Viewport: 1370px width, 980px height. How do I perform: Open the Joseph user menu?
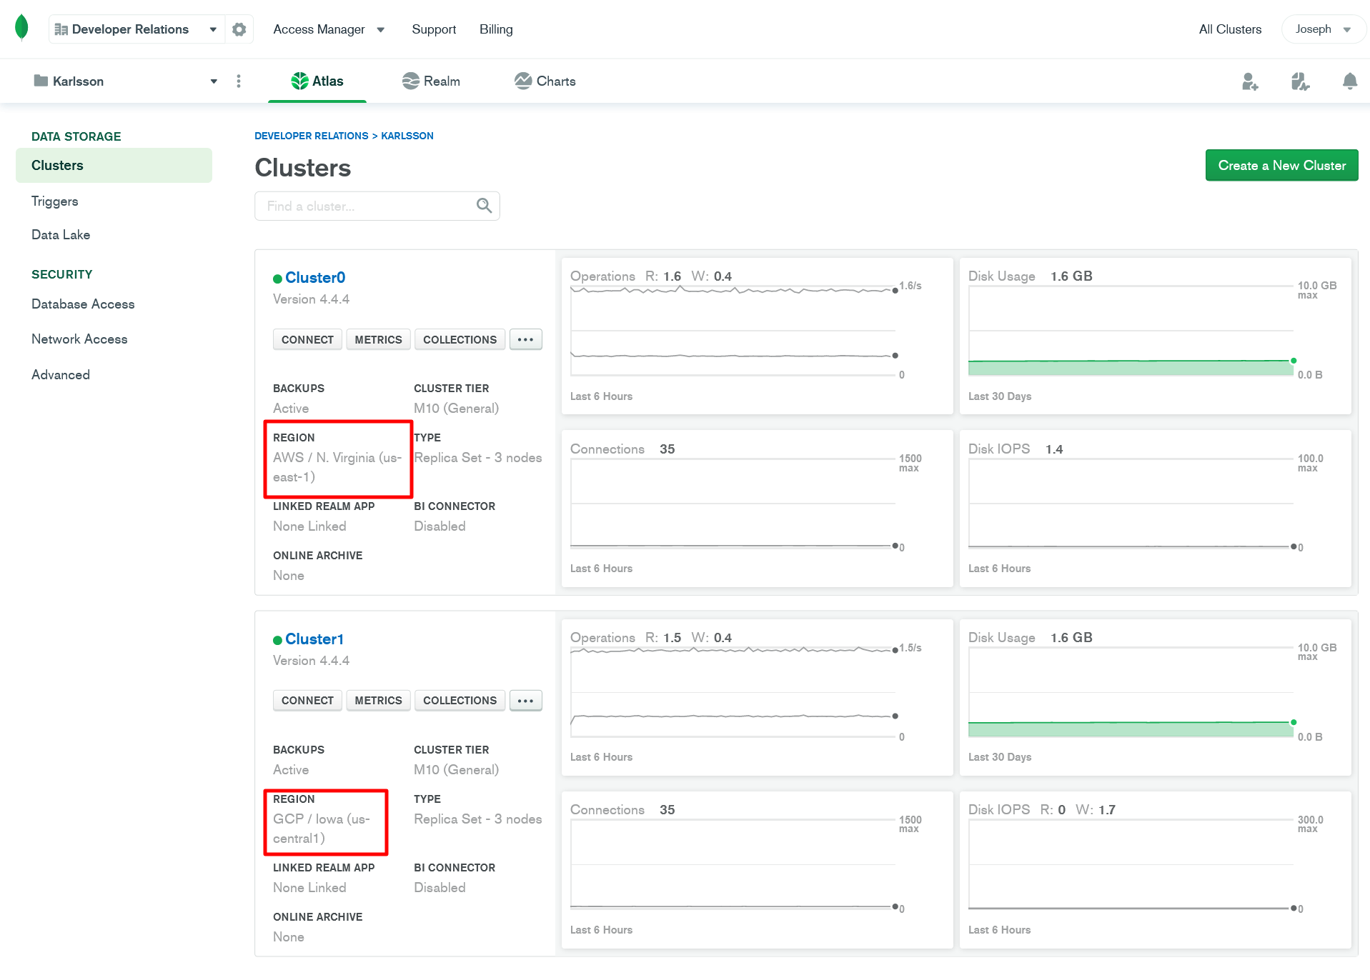tap(1323, 29)
